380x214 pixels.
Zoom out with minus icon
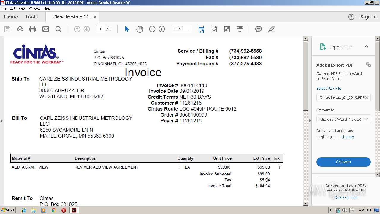coord(152,29)
